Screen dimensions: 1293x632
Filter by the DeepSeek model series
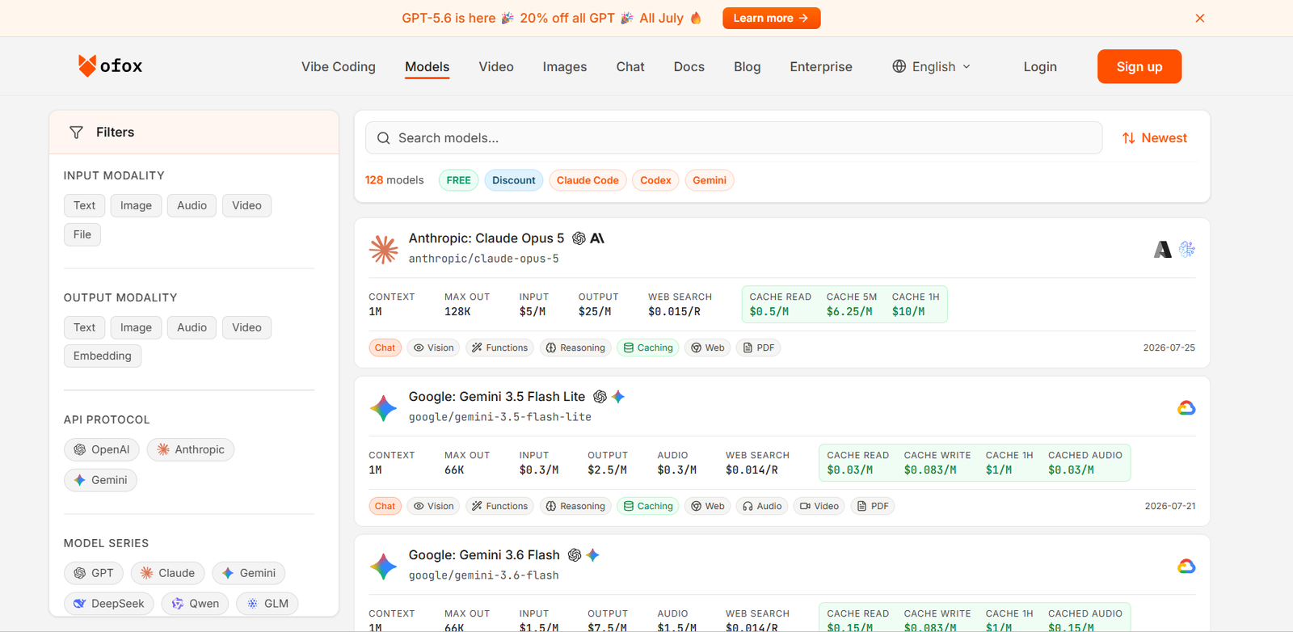pyautogui.click(x=109, y=604)
